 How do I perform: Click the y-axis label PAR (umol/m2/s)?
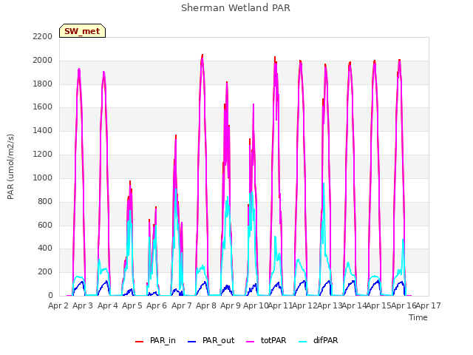(x=10, y=166)
